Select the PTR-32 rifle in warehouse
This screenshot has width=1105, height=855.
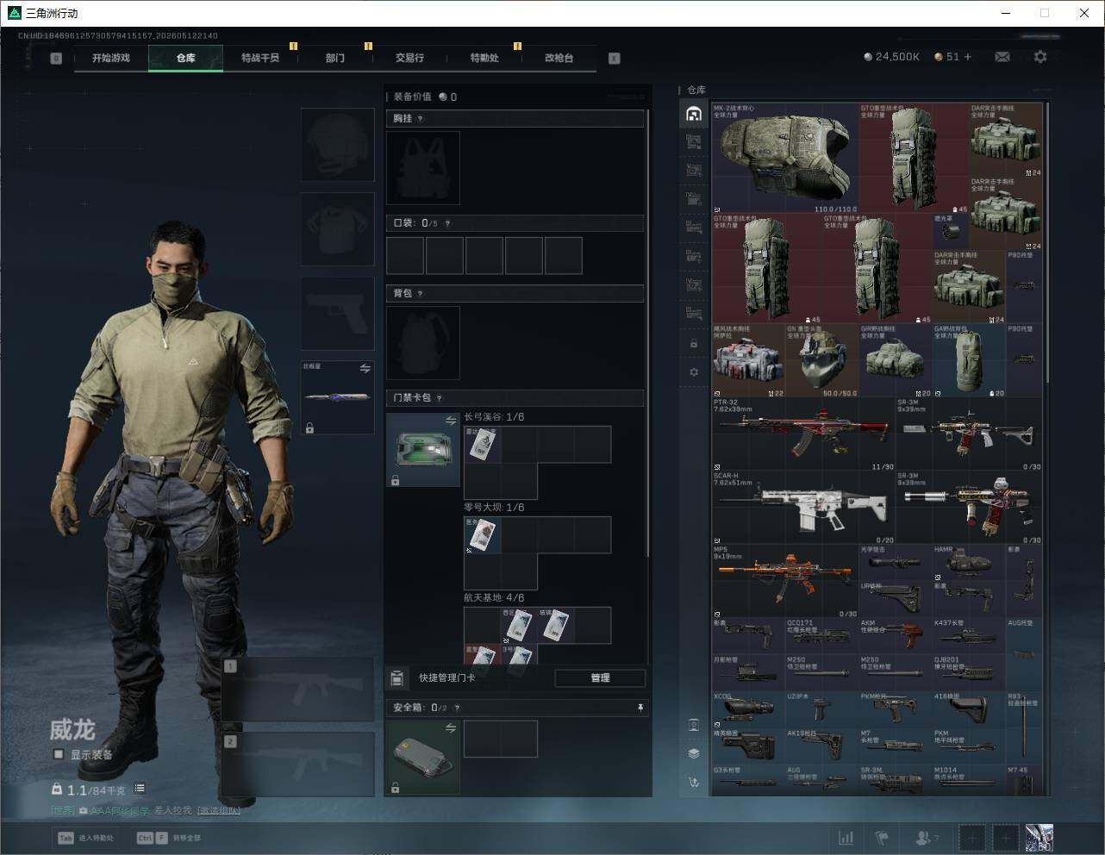tap(803, 434)
